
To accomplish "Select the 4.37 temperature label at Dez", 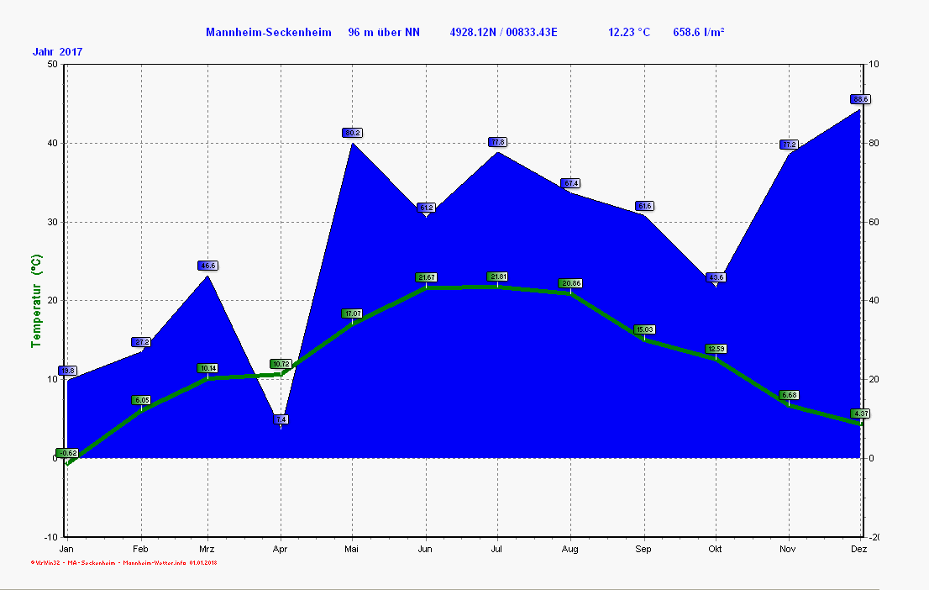I will click(860, 414).
